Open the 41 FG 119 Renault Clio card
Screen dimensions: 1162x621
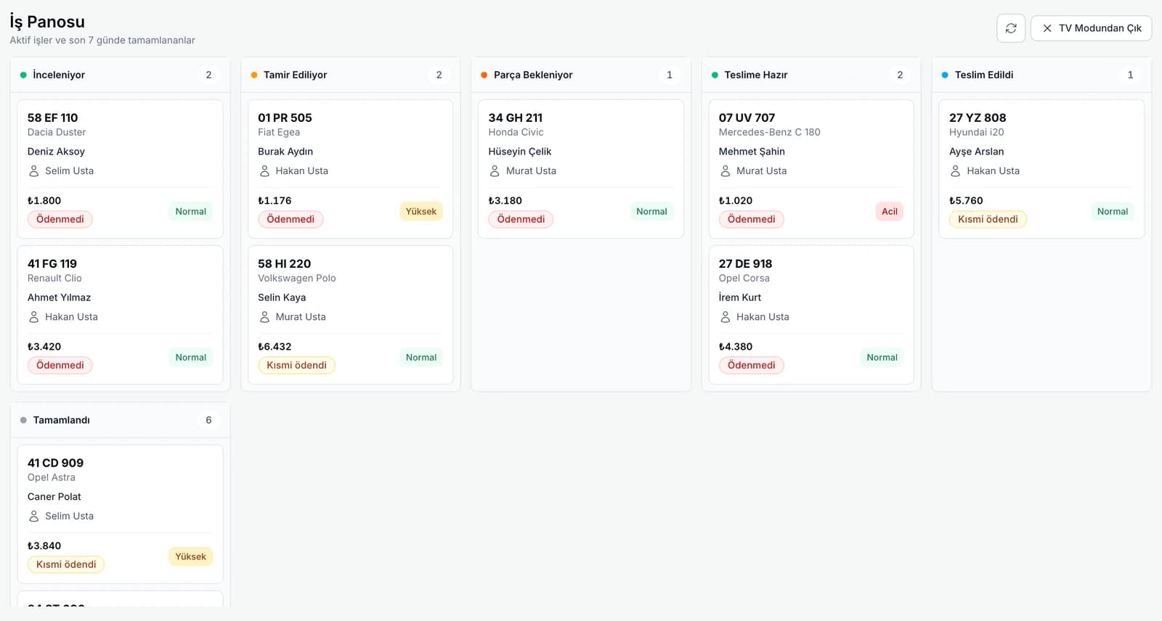coord(120,315)
